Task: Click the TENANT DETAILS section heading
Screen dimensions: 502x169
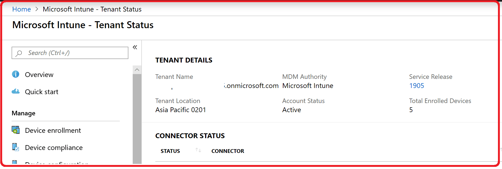Action: click(x=184, y=60)
